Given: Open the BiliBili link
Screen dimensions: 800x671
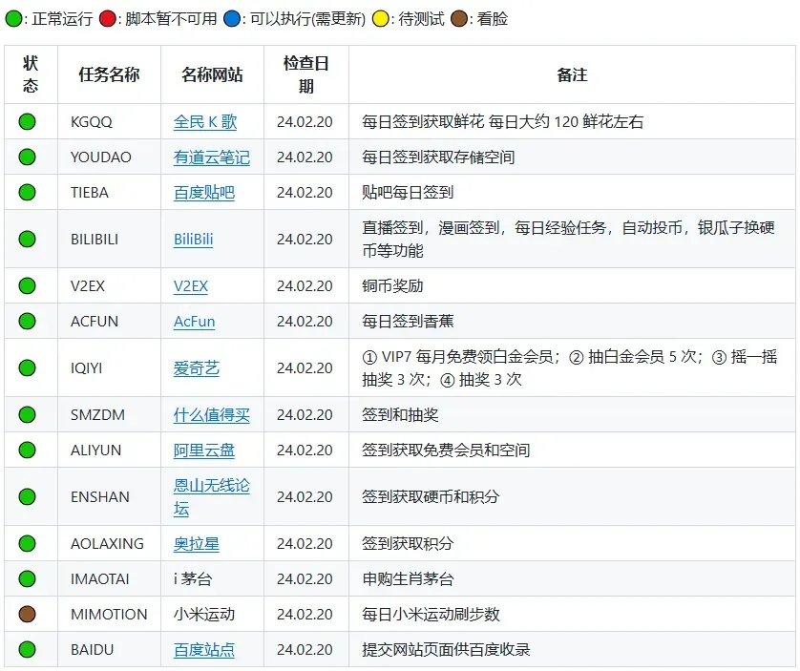Looking at the screenshot, I should tap(195, 239).
